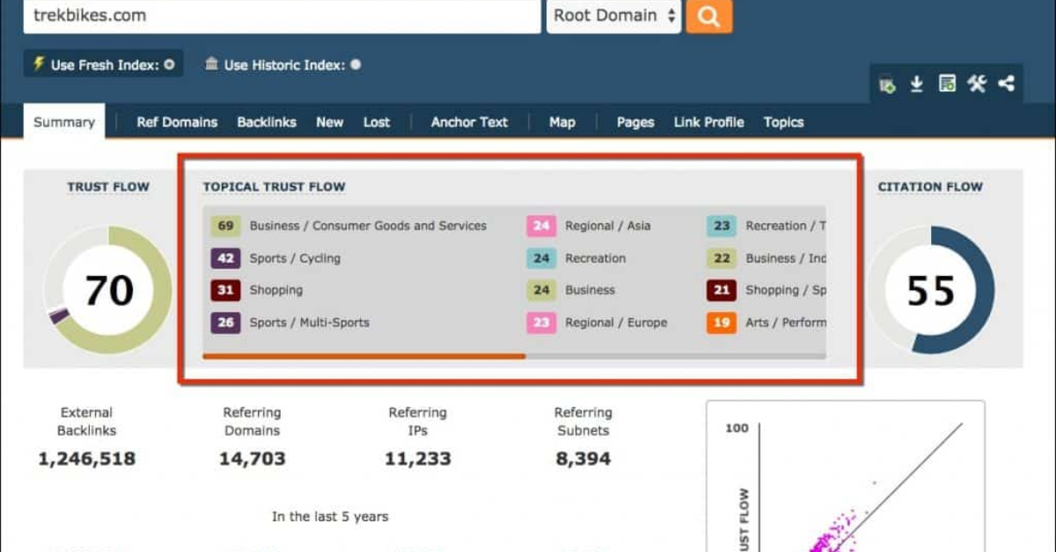Image resolution: width=1056 pixels, height=552 pixels.
Task: Click the CITATION FLOW heading
Action: 930,186
